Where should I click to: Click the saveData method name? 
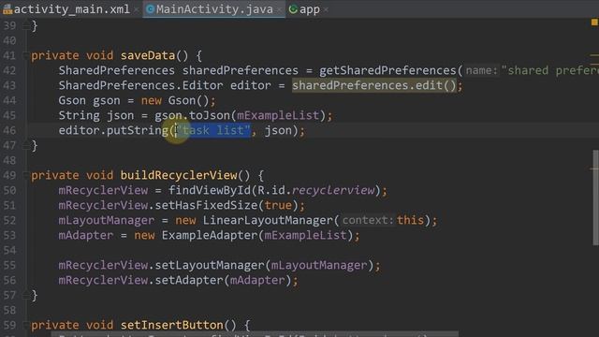(x=148, y=55)
